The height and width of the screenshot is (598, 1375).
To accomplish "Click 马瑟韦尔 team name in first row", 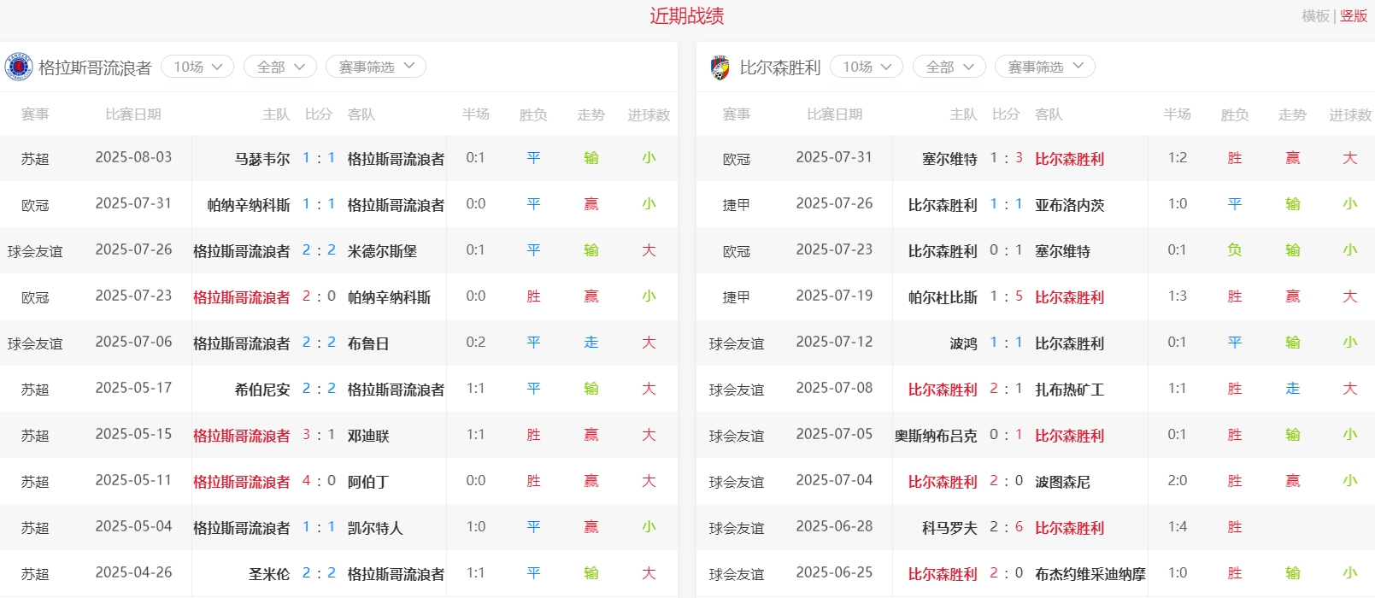I will 262,159.
